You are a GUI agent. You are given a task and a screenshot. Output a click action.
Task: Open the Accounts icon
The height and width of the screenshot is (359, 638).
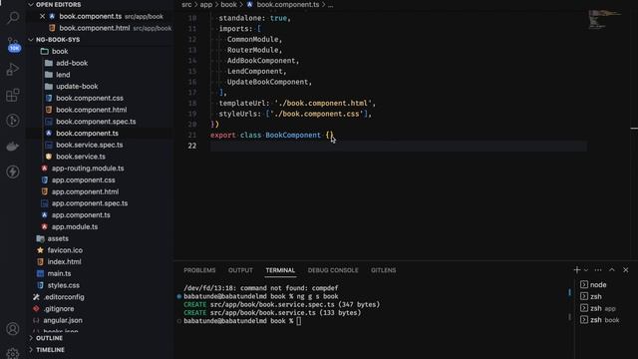[13, 328]
